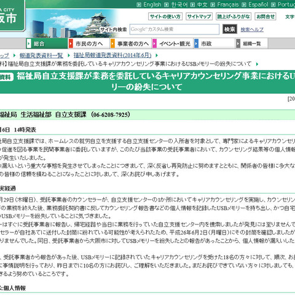The height and width of the screenshot is (295, 295).
Task: Select the イベント・観光 navigation tab
Action: tap(173, 44)
